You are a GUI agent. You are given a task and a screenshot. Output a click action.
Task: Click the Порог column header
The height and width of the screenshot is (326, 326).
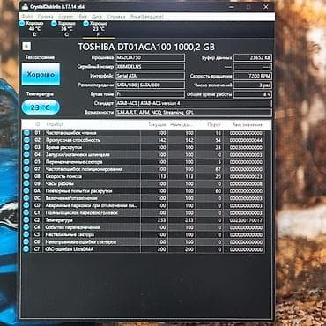click(x=209, y=124)
